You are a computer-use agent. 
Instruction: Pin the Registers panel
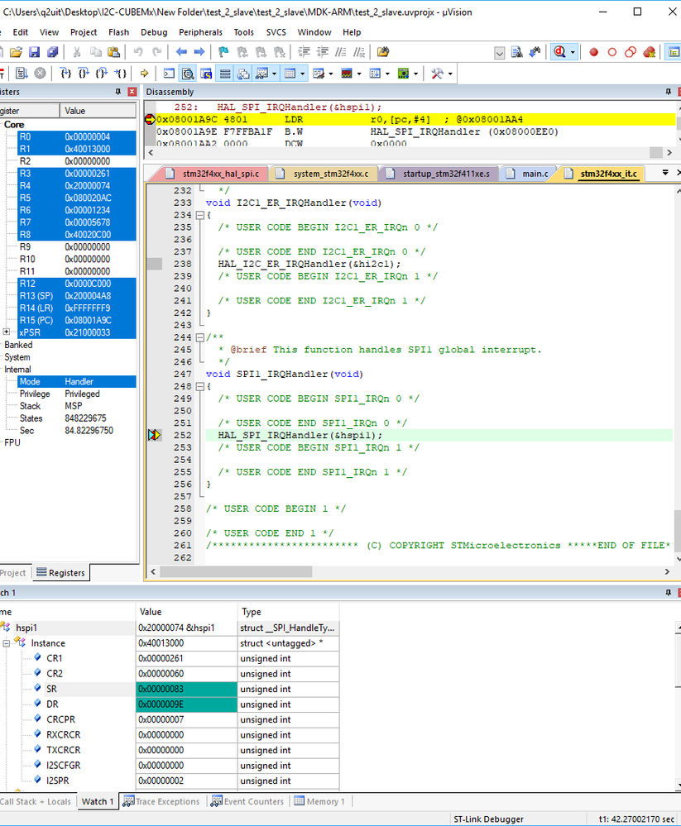point(117,92)
